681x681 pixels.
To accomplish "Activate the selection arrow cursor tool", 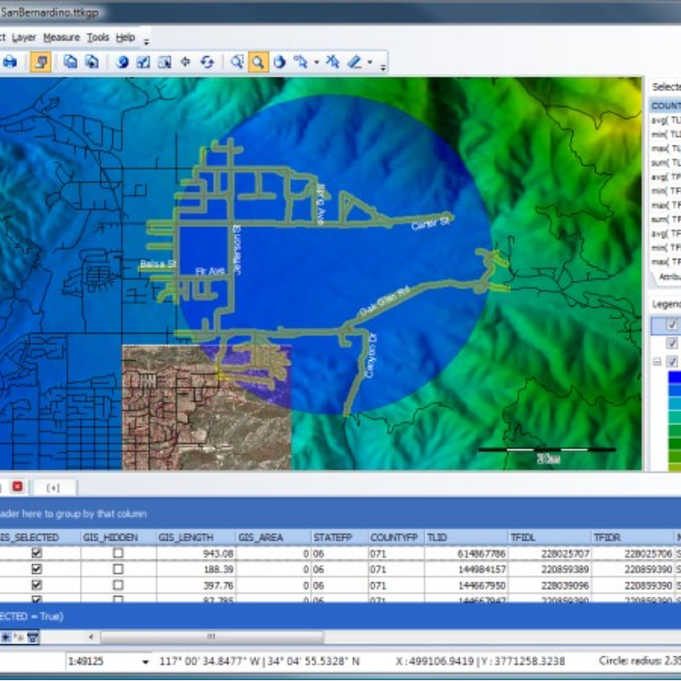I will [x=301, y=61].
